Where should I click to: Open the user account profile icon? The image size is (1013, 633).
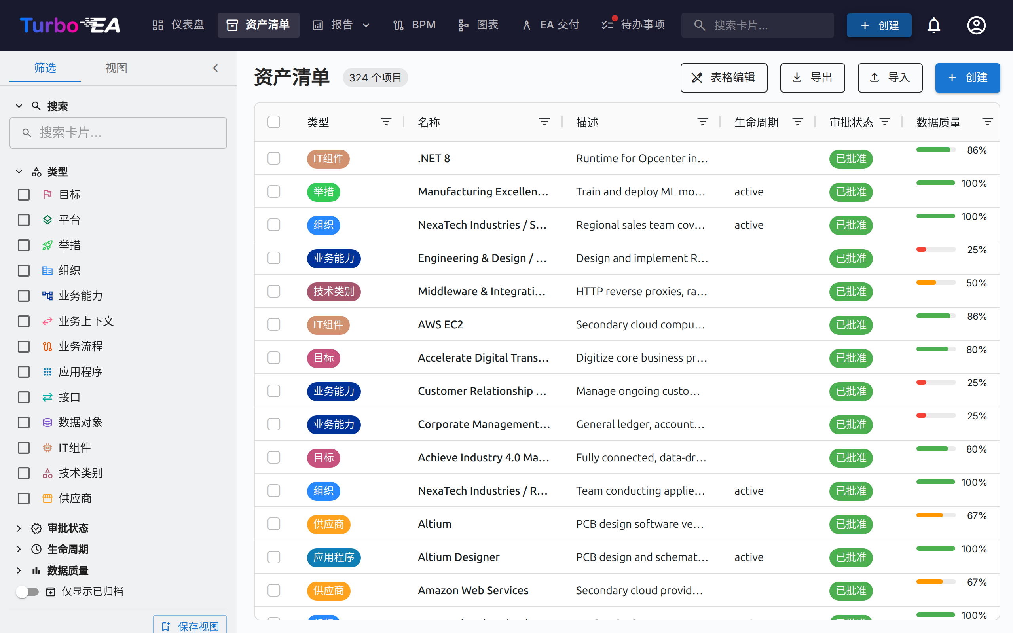pyautogui.click(x=976, y=25)
